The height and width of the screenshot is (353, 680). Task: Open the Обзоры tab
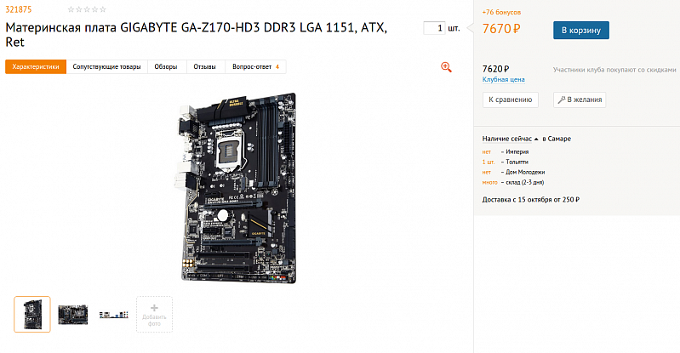tap(166, 67)
